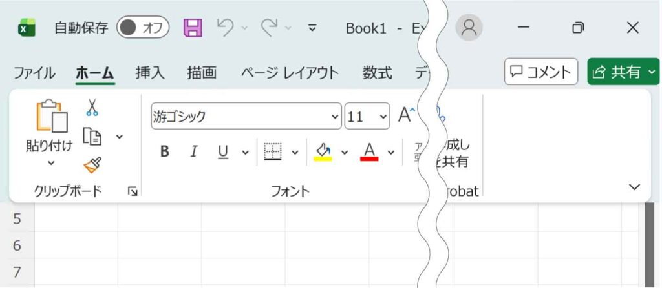This screenshot has height=288, width=662.
Task: Click the 游ゴシック font name box
Action: coord(246,116)
